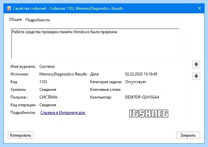Select Сведения value next to Уровень
The height and width of the screenshot is (147, 208).
tap(48, 90)
